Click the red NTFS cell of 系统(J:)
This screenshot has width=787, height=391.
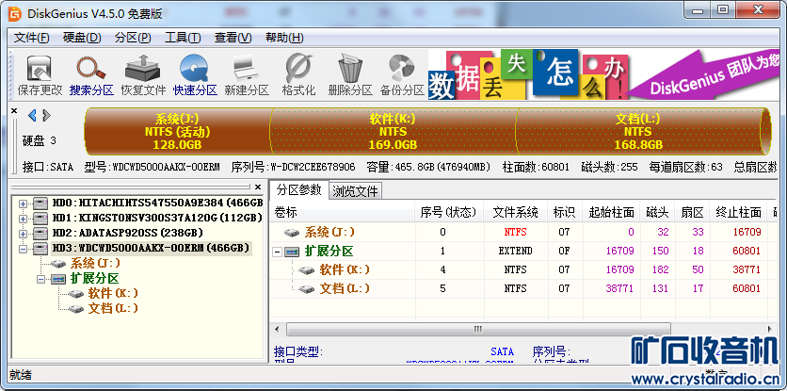(516, 233)
